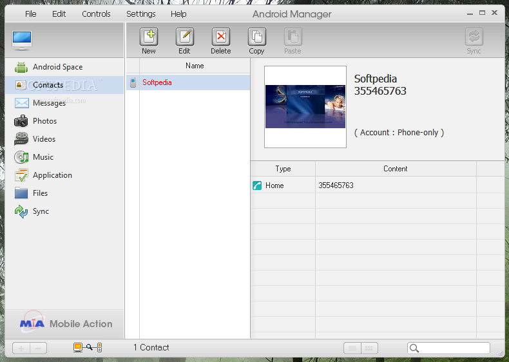Click the 355465763 number under Softpedia heading
Image resolution: width=509 pixels, height=362 pixels.
click(380, 91)
